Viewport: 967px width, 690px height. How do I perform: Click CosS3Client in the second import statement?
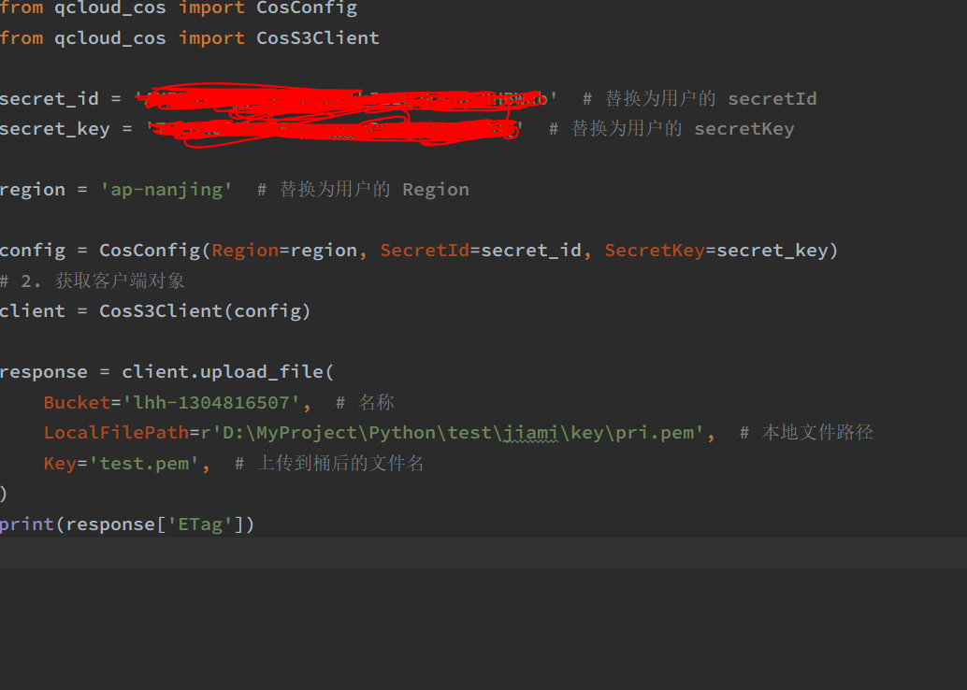[x=317, y=38]
